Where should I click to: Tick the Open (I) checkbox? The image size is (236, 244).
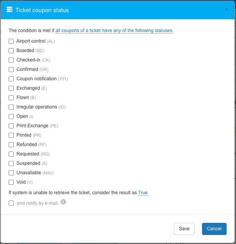(11, 116)
